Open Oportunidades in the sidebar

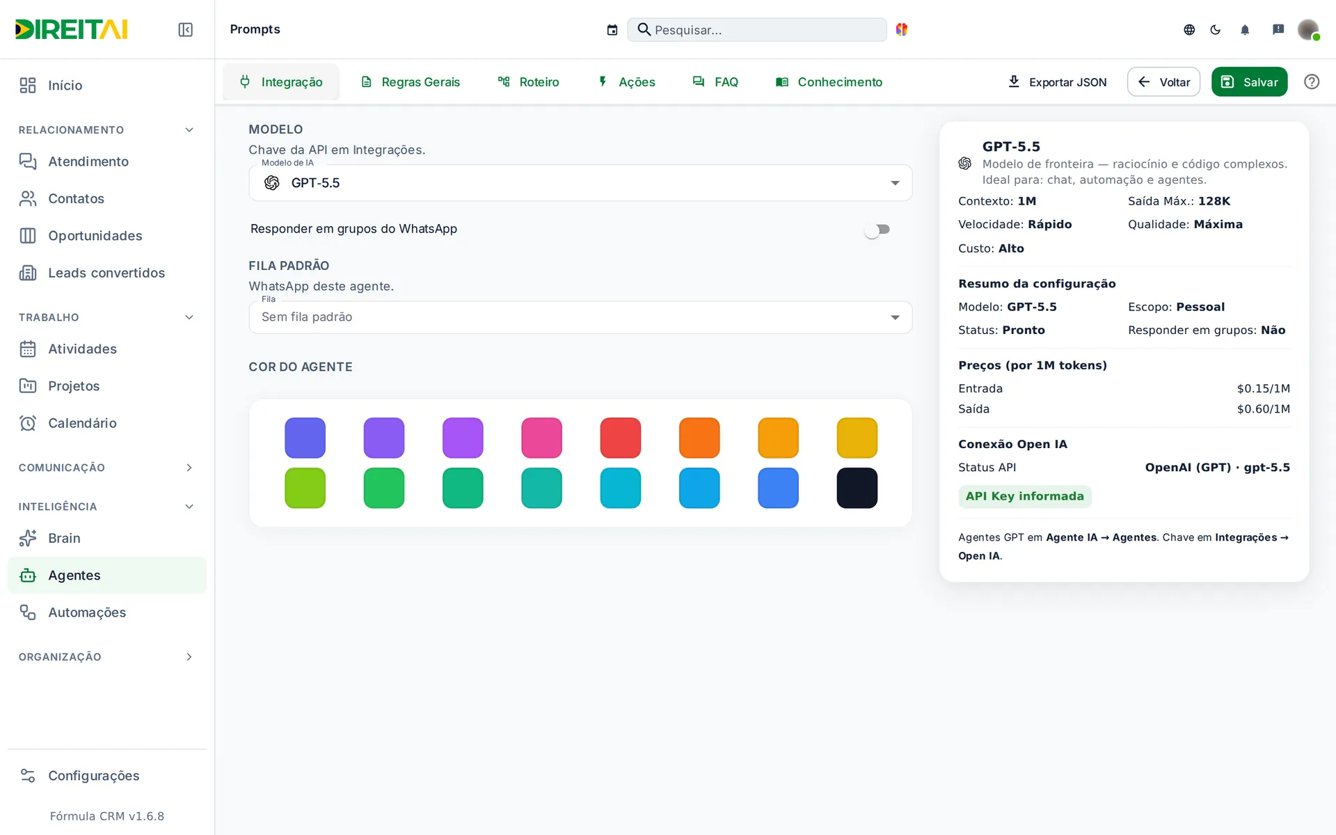(x=106, y=236)
